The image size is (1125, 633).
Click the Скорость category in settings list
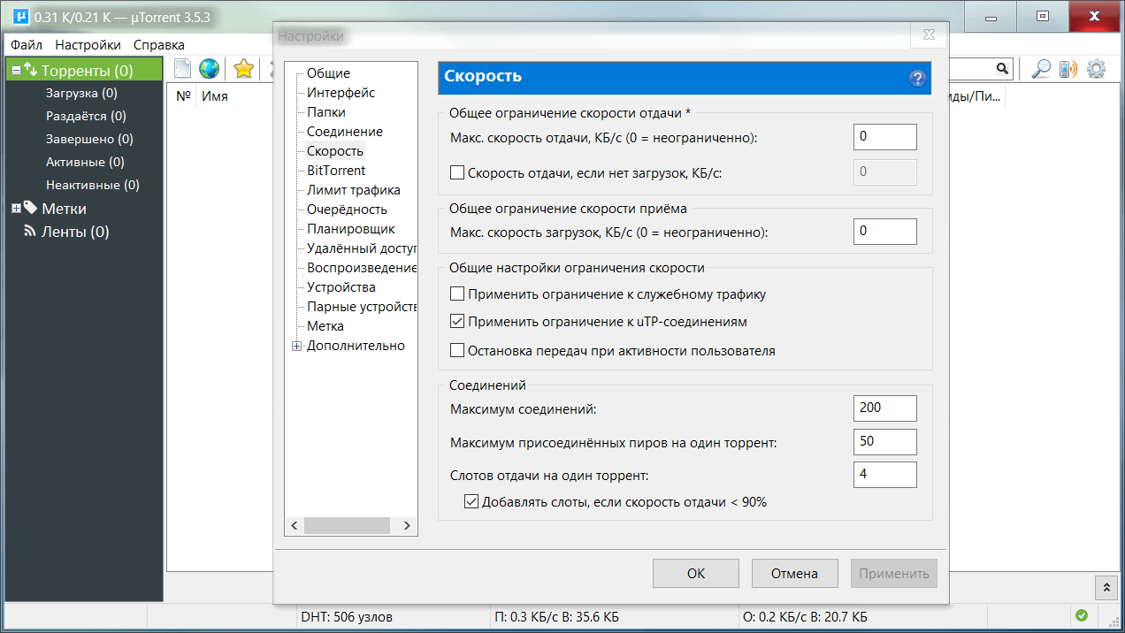(x=334, y=150)
